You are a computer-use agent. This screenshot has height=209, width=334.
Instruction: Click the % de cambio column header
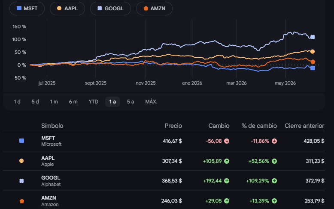(259, 126)
